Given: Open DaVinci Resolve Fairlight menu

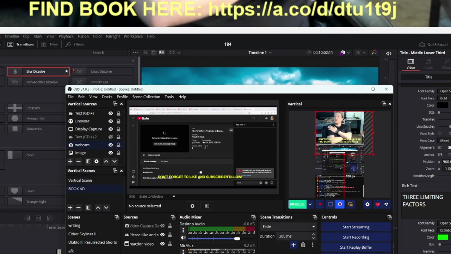Looking at the screenshot, I should click(113, 36).
